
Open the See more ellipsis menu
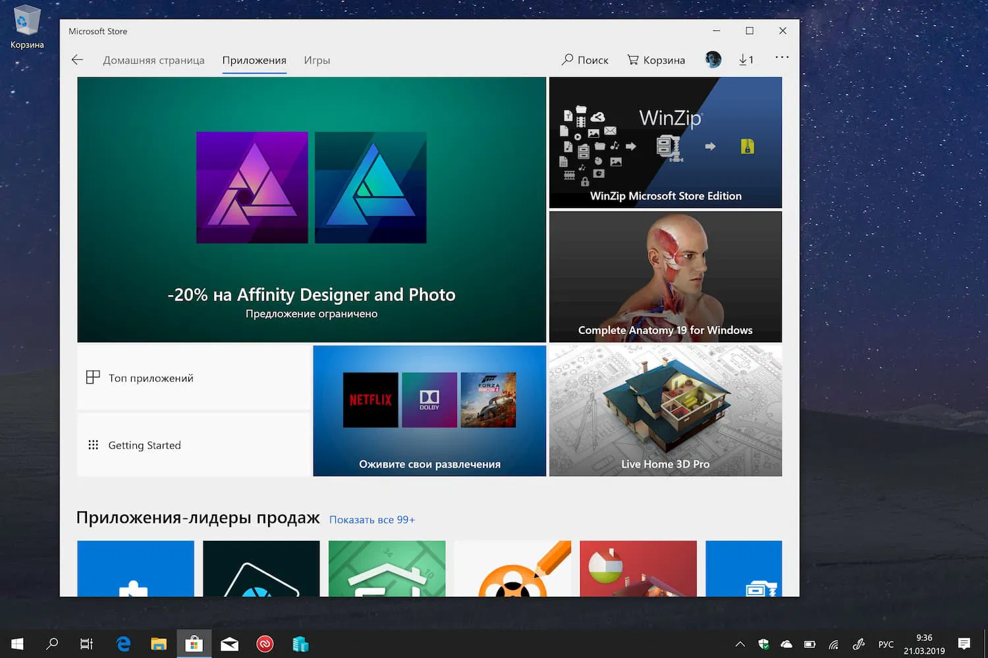tap(781, 58)
